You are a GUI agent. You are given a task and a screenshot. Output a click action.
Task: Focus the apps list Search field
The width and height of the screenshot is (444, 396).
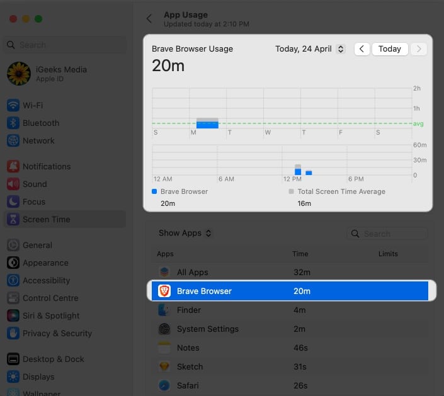[387, 234]
